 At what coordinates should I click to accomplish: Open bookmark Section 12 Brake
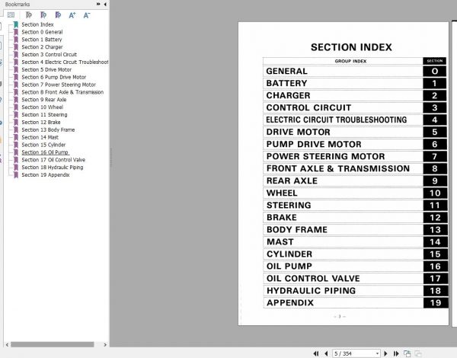41,123
